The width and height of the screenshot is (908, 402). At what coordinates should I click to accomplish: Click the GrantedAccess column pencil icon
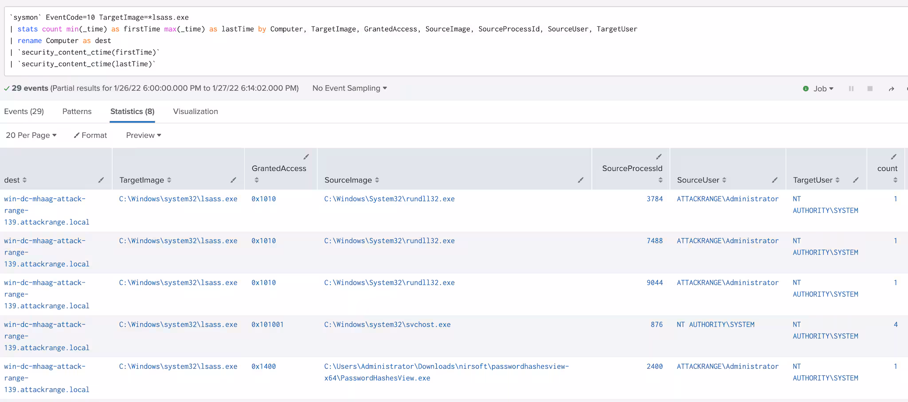pyautogui.click(x=306, y=157)
